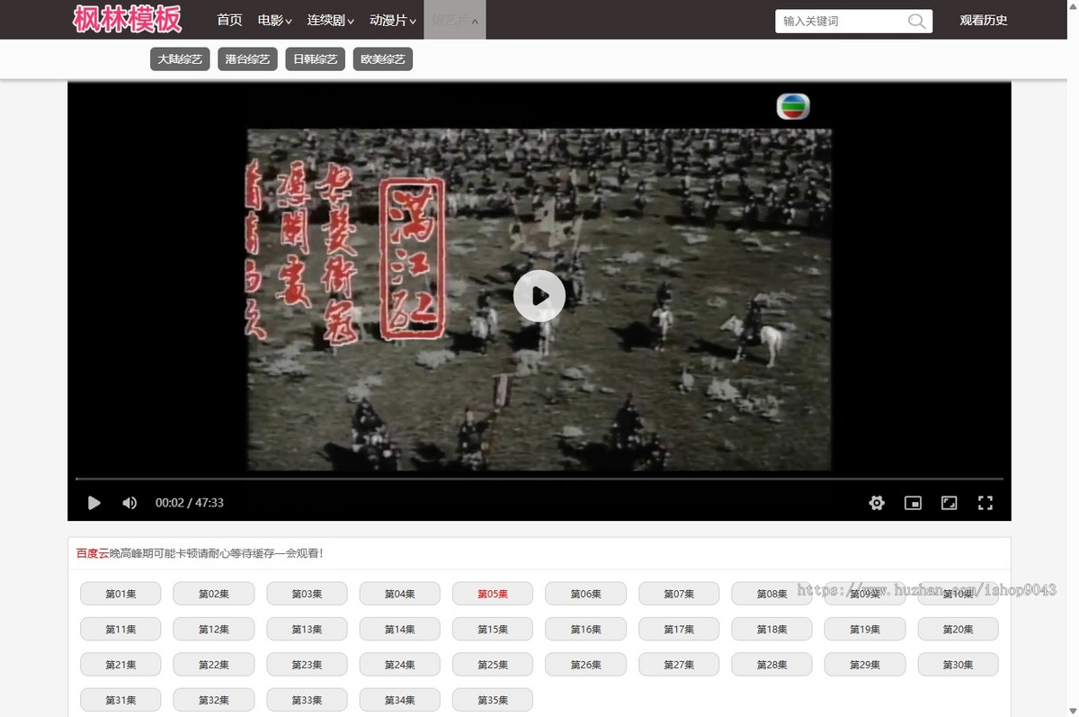Screen dimensions: 1079x717
Task: Go to the 首页 home page
Action: click(229, 20)
